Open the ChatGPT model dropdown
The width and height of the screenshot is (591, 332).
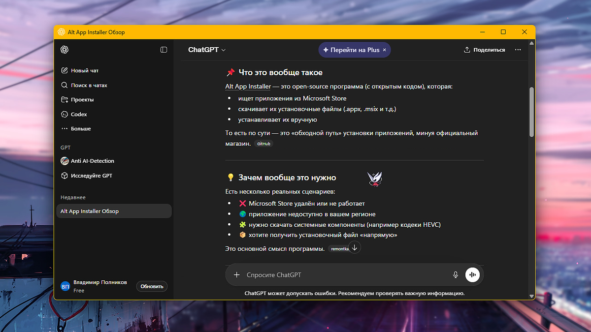coord(207,50)
